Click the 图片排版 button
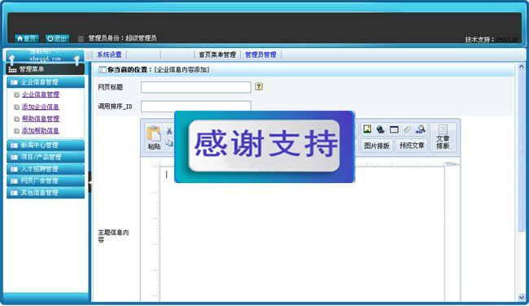The width and height of the screenshot is (529, 306). pyautogui.click(x=377, y=146)
